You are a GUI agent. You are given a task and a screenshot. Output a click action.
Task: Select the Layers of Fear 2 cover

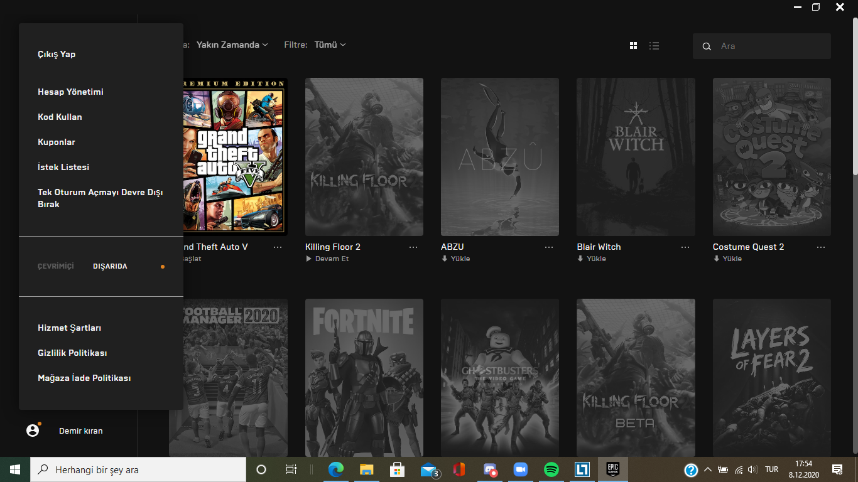coord(772,378)
